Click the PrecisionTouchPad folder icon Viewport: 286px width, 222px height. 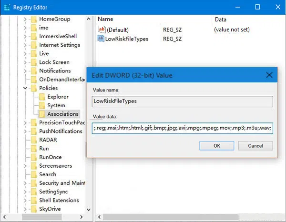pyautogui.click(x=34, y=122)
